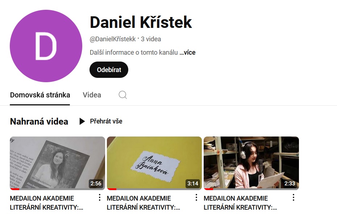Switch to the Videa tab

[x=92, y=95]
